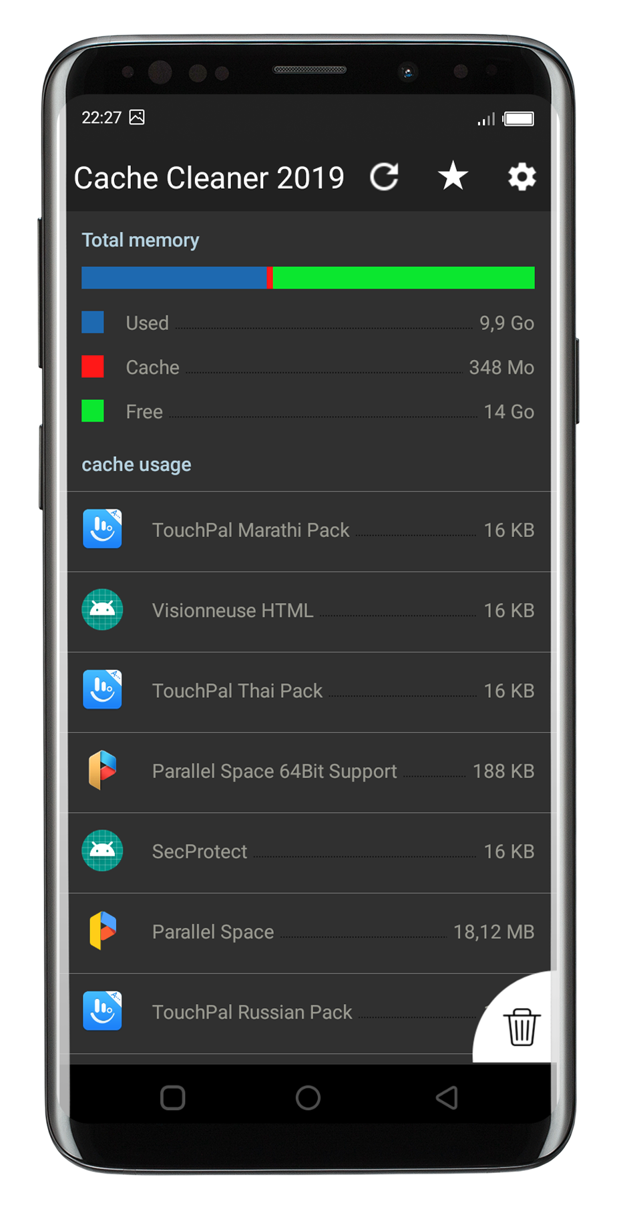The height and width of the screenshot is (1205, 619).
Task: Tap TouchPal Russian Pack icon
Action: (x=102, y=1011)
